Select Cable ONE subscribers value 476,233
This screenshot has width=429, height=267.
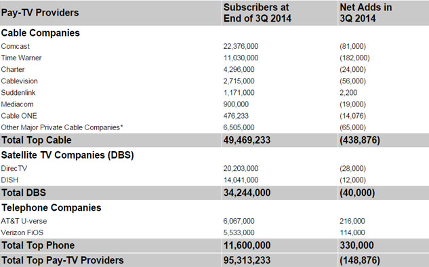point(236,116)
